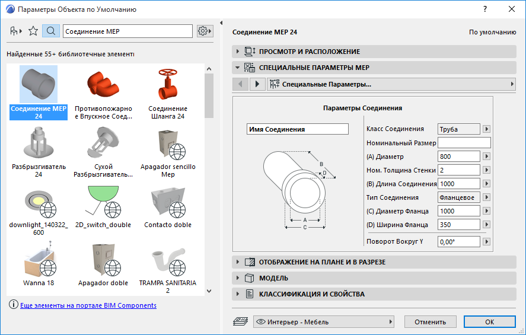This screenshot has width=526, height=335.
Task: Select the Соединение MEP 24 thumbnail
Action: pos(39,84)
